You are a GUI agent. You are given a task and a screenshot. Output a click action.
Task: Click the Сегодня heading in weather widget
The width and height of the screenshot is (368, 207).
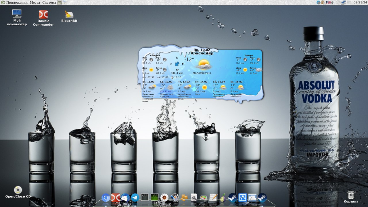155,55
